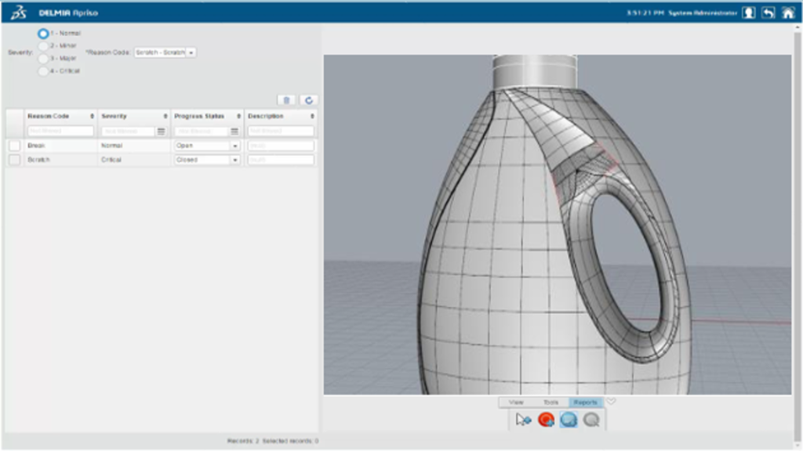Click the trash delete icon above table

coord(287,100)
